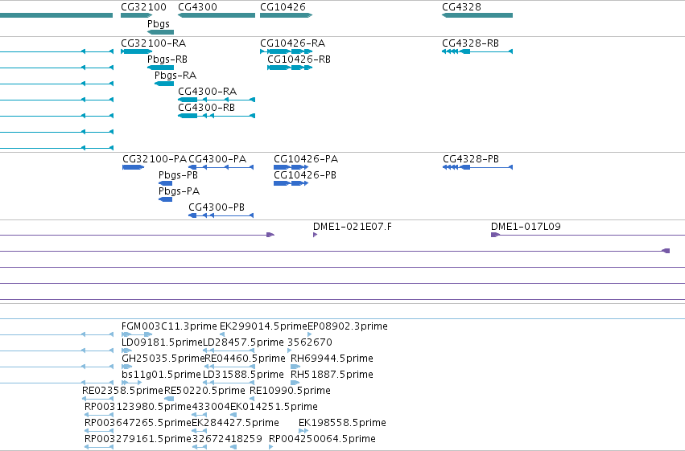Select feature 3562670
This screenshot has width=685, height=451.
pyautogui.click(x=289, y=351)
